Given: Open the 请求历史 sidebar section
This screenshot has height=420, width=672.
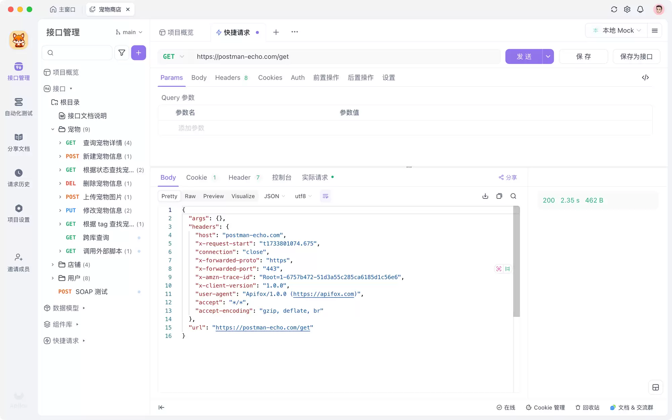Looking at the screenshot, I should (x=18, y=178).
